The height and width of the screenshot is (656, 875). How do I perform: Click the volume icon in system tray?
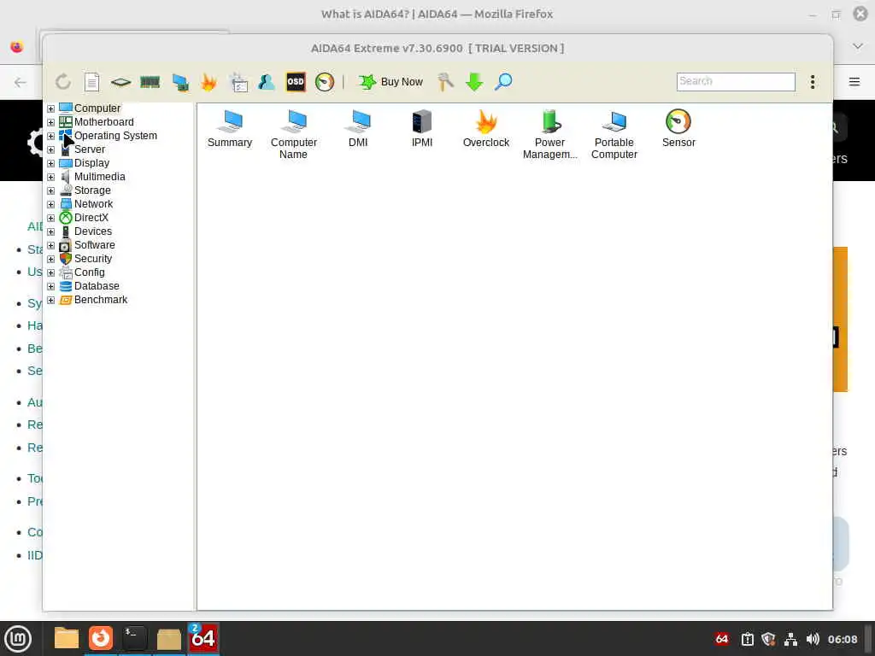point(813,639)
